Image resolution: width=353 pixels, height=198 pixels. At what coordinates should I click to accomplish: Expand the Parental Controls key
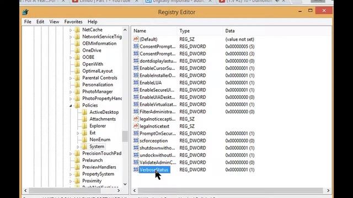(71, 78)
